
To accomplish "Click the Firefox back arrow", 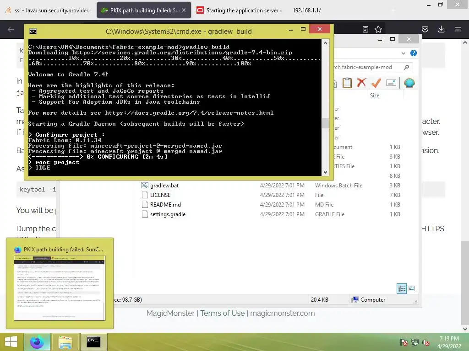I will point(11,29).
